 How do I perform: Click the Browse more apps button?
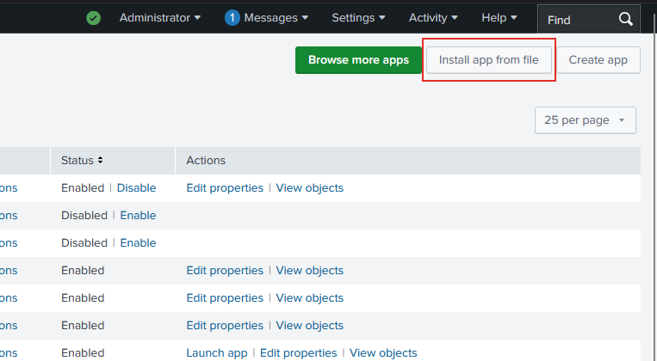tap(358, 60)
